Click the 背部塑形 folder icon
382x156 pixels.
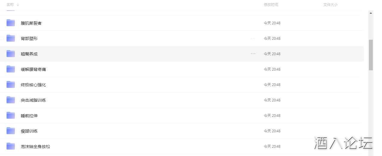coord(11,38)
